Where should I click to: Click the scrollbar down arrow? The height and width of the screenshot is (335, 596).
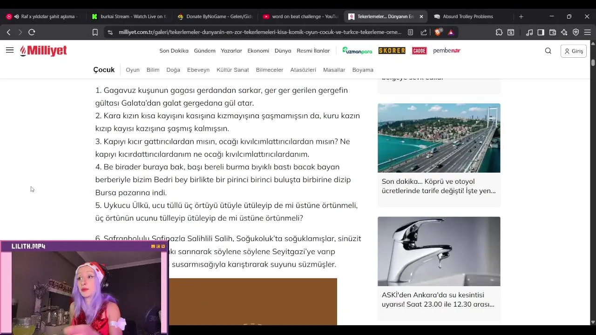pyautogui.click(x=593, y=322)
